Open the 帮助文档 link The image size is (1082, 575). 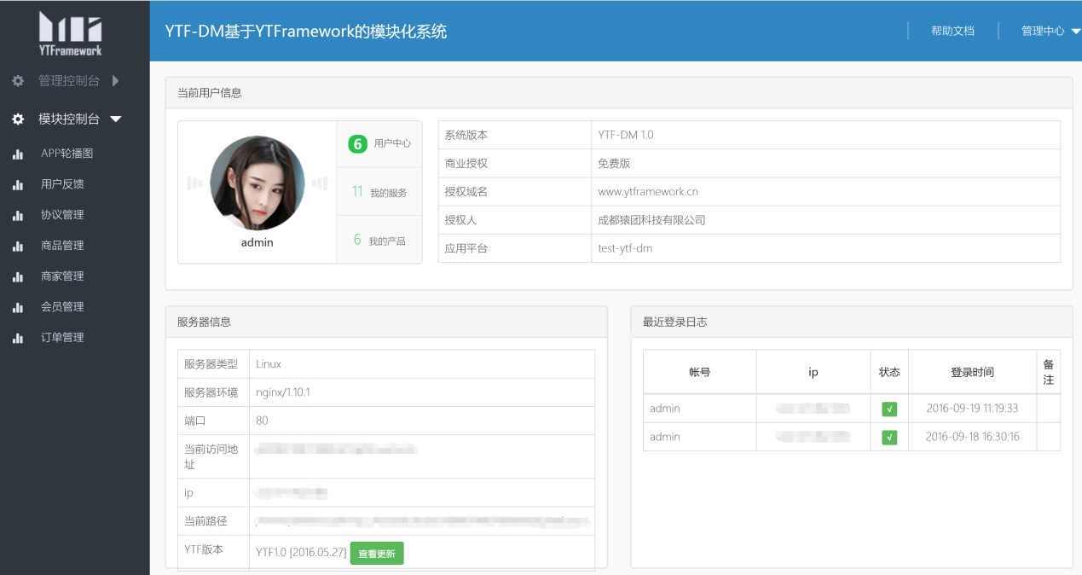click(x=952, y=31)
